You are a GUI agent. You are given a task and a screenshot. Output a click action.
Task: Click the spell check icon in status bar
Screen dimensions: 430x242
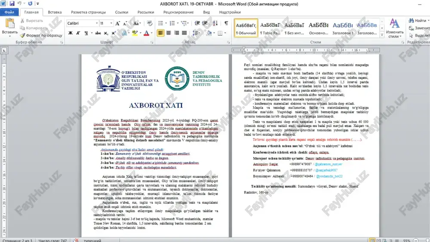(76, 240)
